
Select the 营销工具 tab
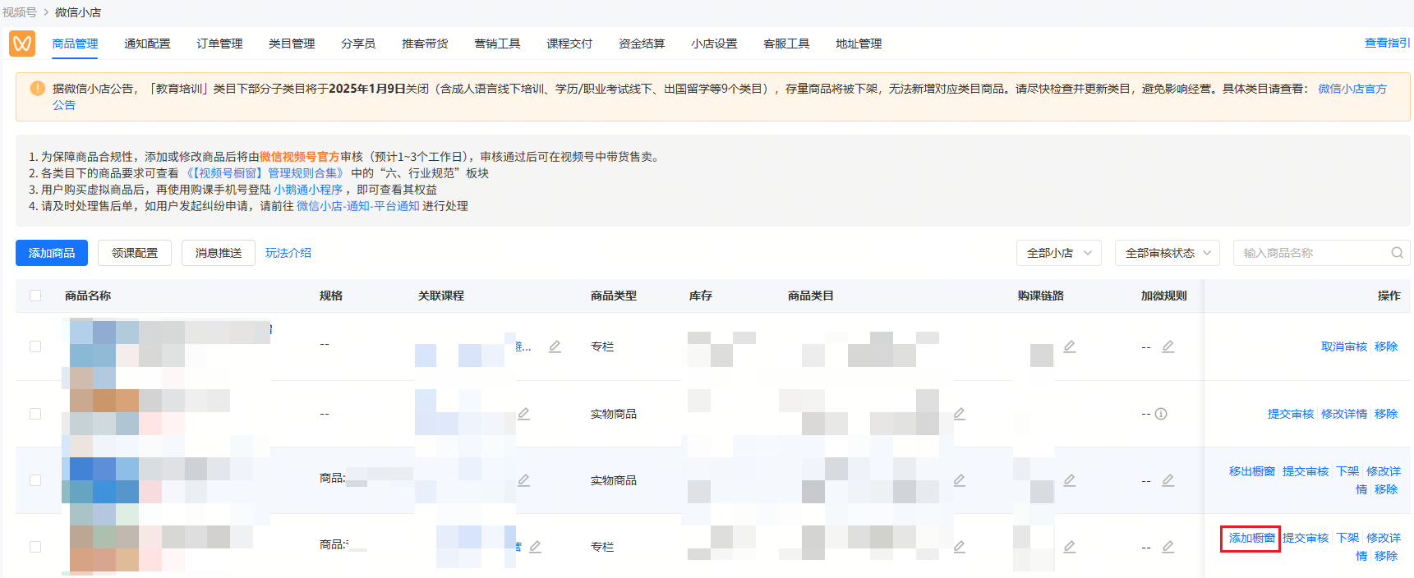pyautogui.click(x=497, y=44)
